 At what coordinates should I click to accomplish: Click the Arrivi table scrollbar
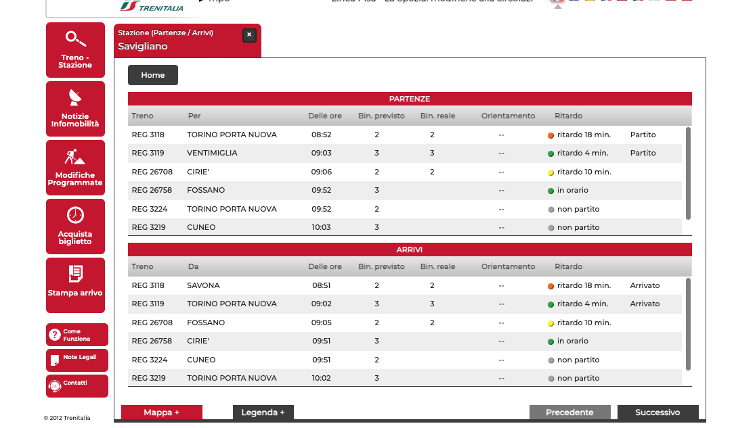(x=689, y=324)
